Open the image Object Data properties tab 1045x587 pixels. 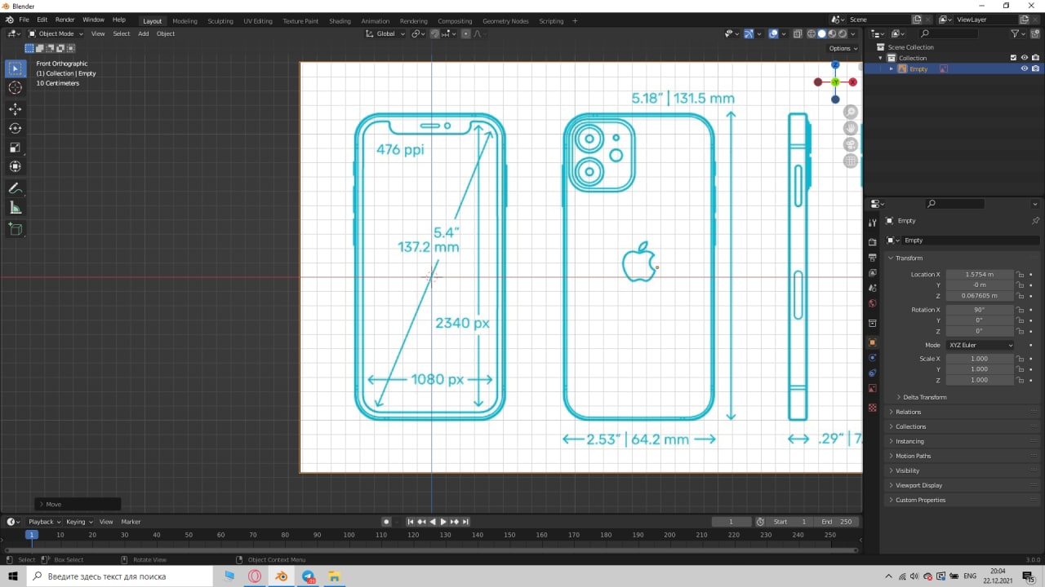tap(873, 388)
